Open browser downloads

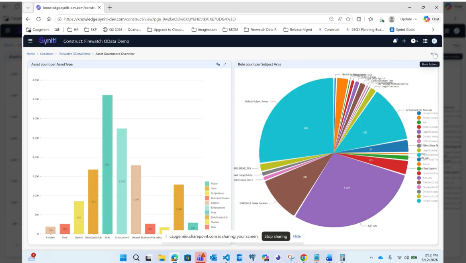(x=382, y=19)
